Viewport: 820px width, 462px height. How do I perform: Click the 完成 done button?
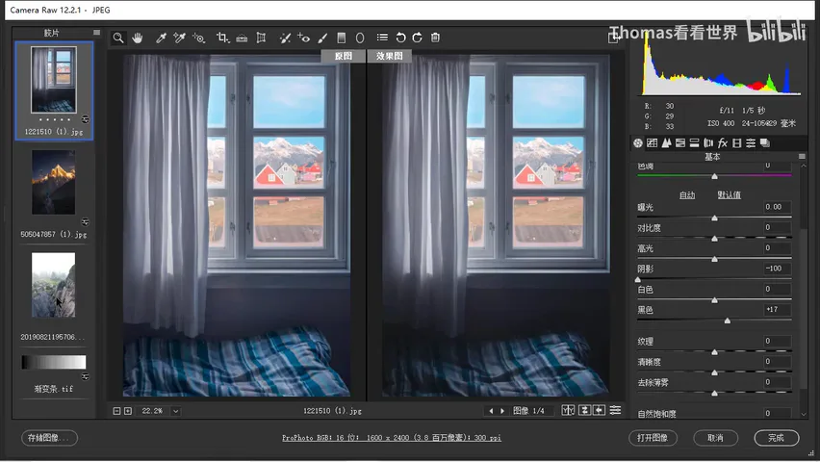(x=776, y=438)
